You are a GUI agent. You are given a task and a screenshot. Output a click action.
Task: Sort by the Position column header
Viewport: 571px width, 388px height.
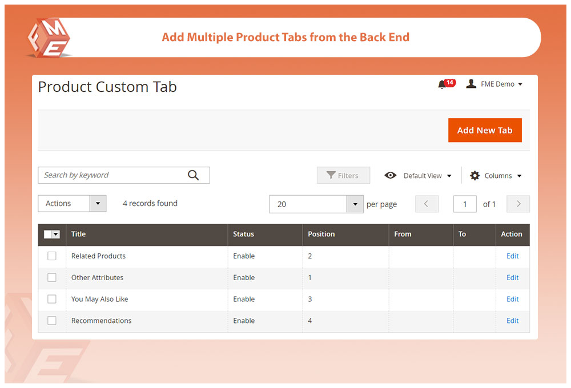coord(321,234)
